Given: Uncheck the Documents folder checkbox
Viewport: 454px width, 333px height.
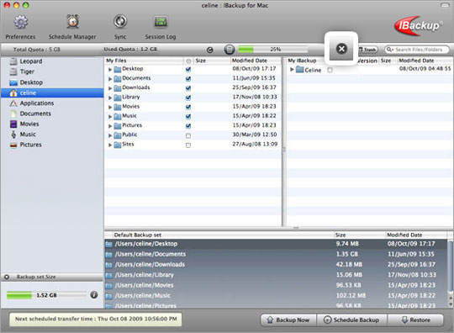Looking at the screenshot, I should 188,78.
